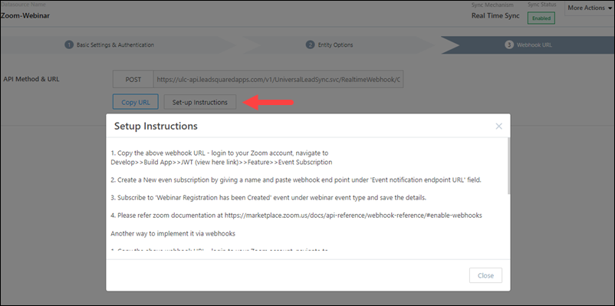Screen dimensions: 615x306
Task: Click the Sync Status label
Action: coord(542,5)
